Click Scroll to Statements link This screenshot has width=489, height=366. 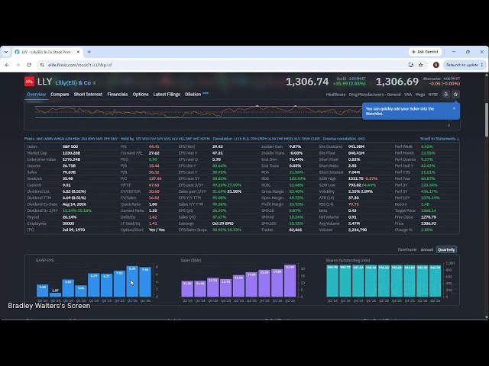(x=439, y=139)
